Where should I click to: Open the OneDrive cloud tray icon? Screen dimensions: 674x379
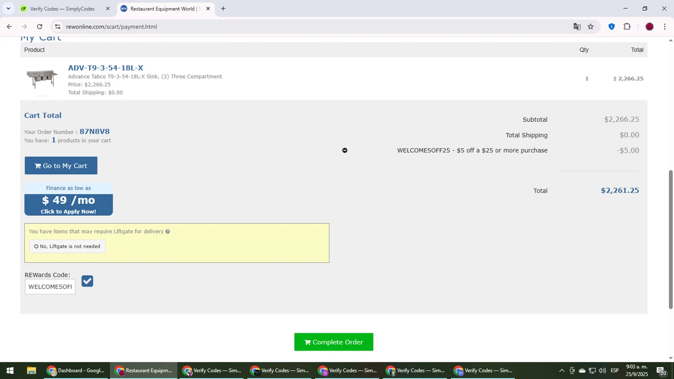[x=582, y=370]
